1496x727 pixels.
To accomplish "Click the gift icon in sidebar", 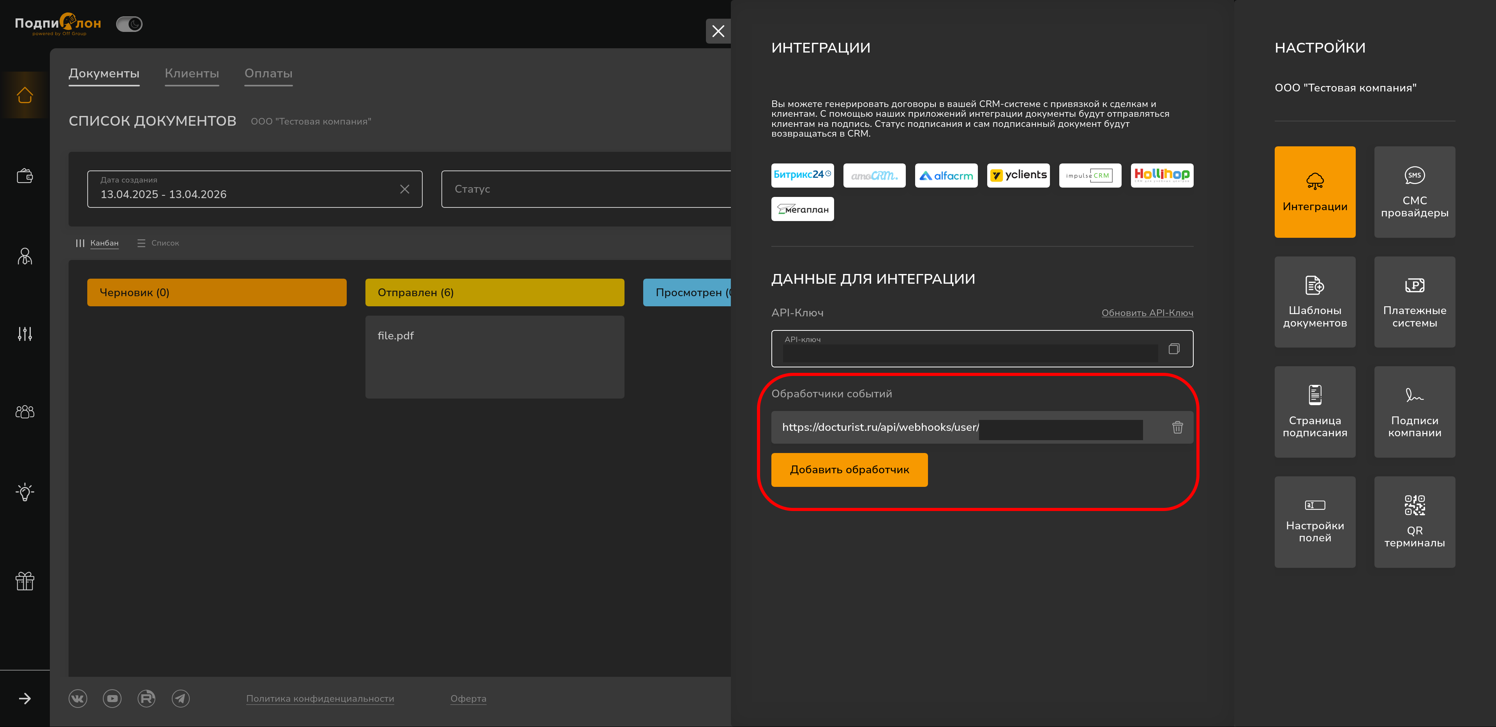I will click(25, 580).
